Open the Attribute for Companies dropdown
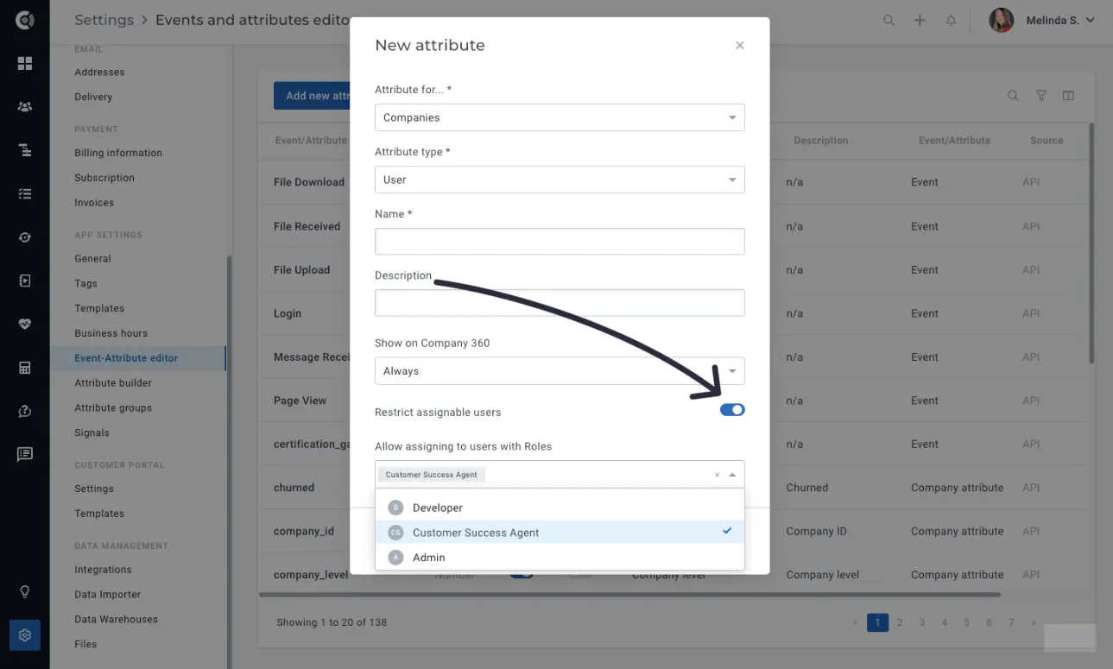 coord(560,117)
